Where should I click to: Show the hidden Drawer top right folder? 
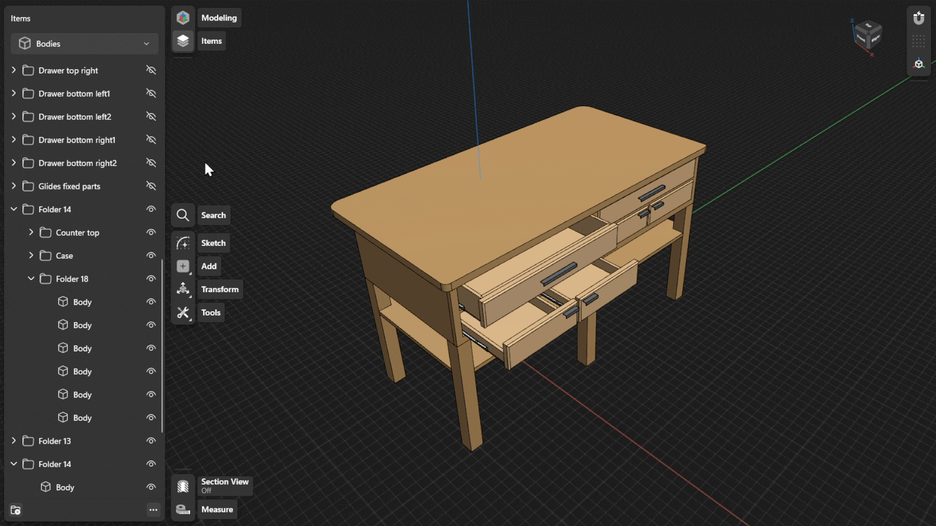(x=151, y=70)
